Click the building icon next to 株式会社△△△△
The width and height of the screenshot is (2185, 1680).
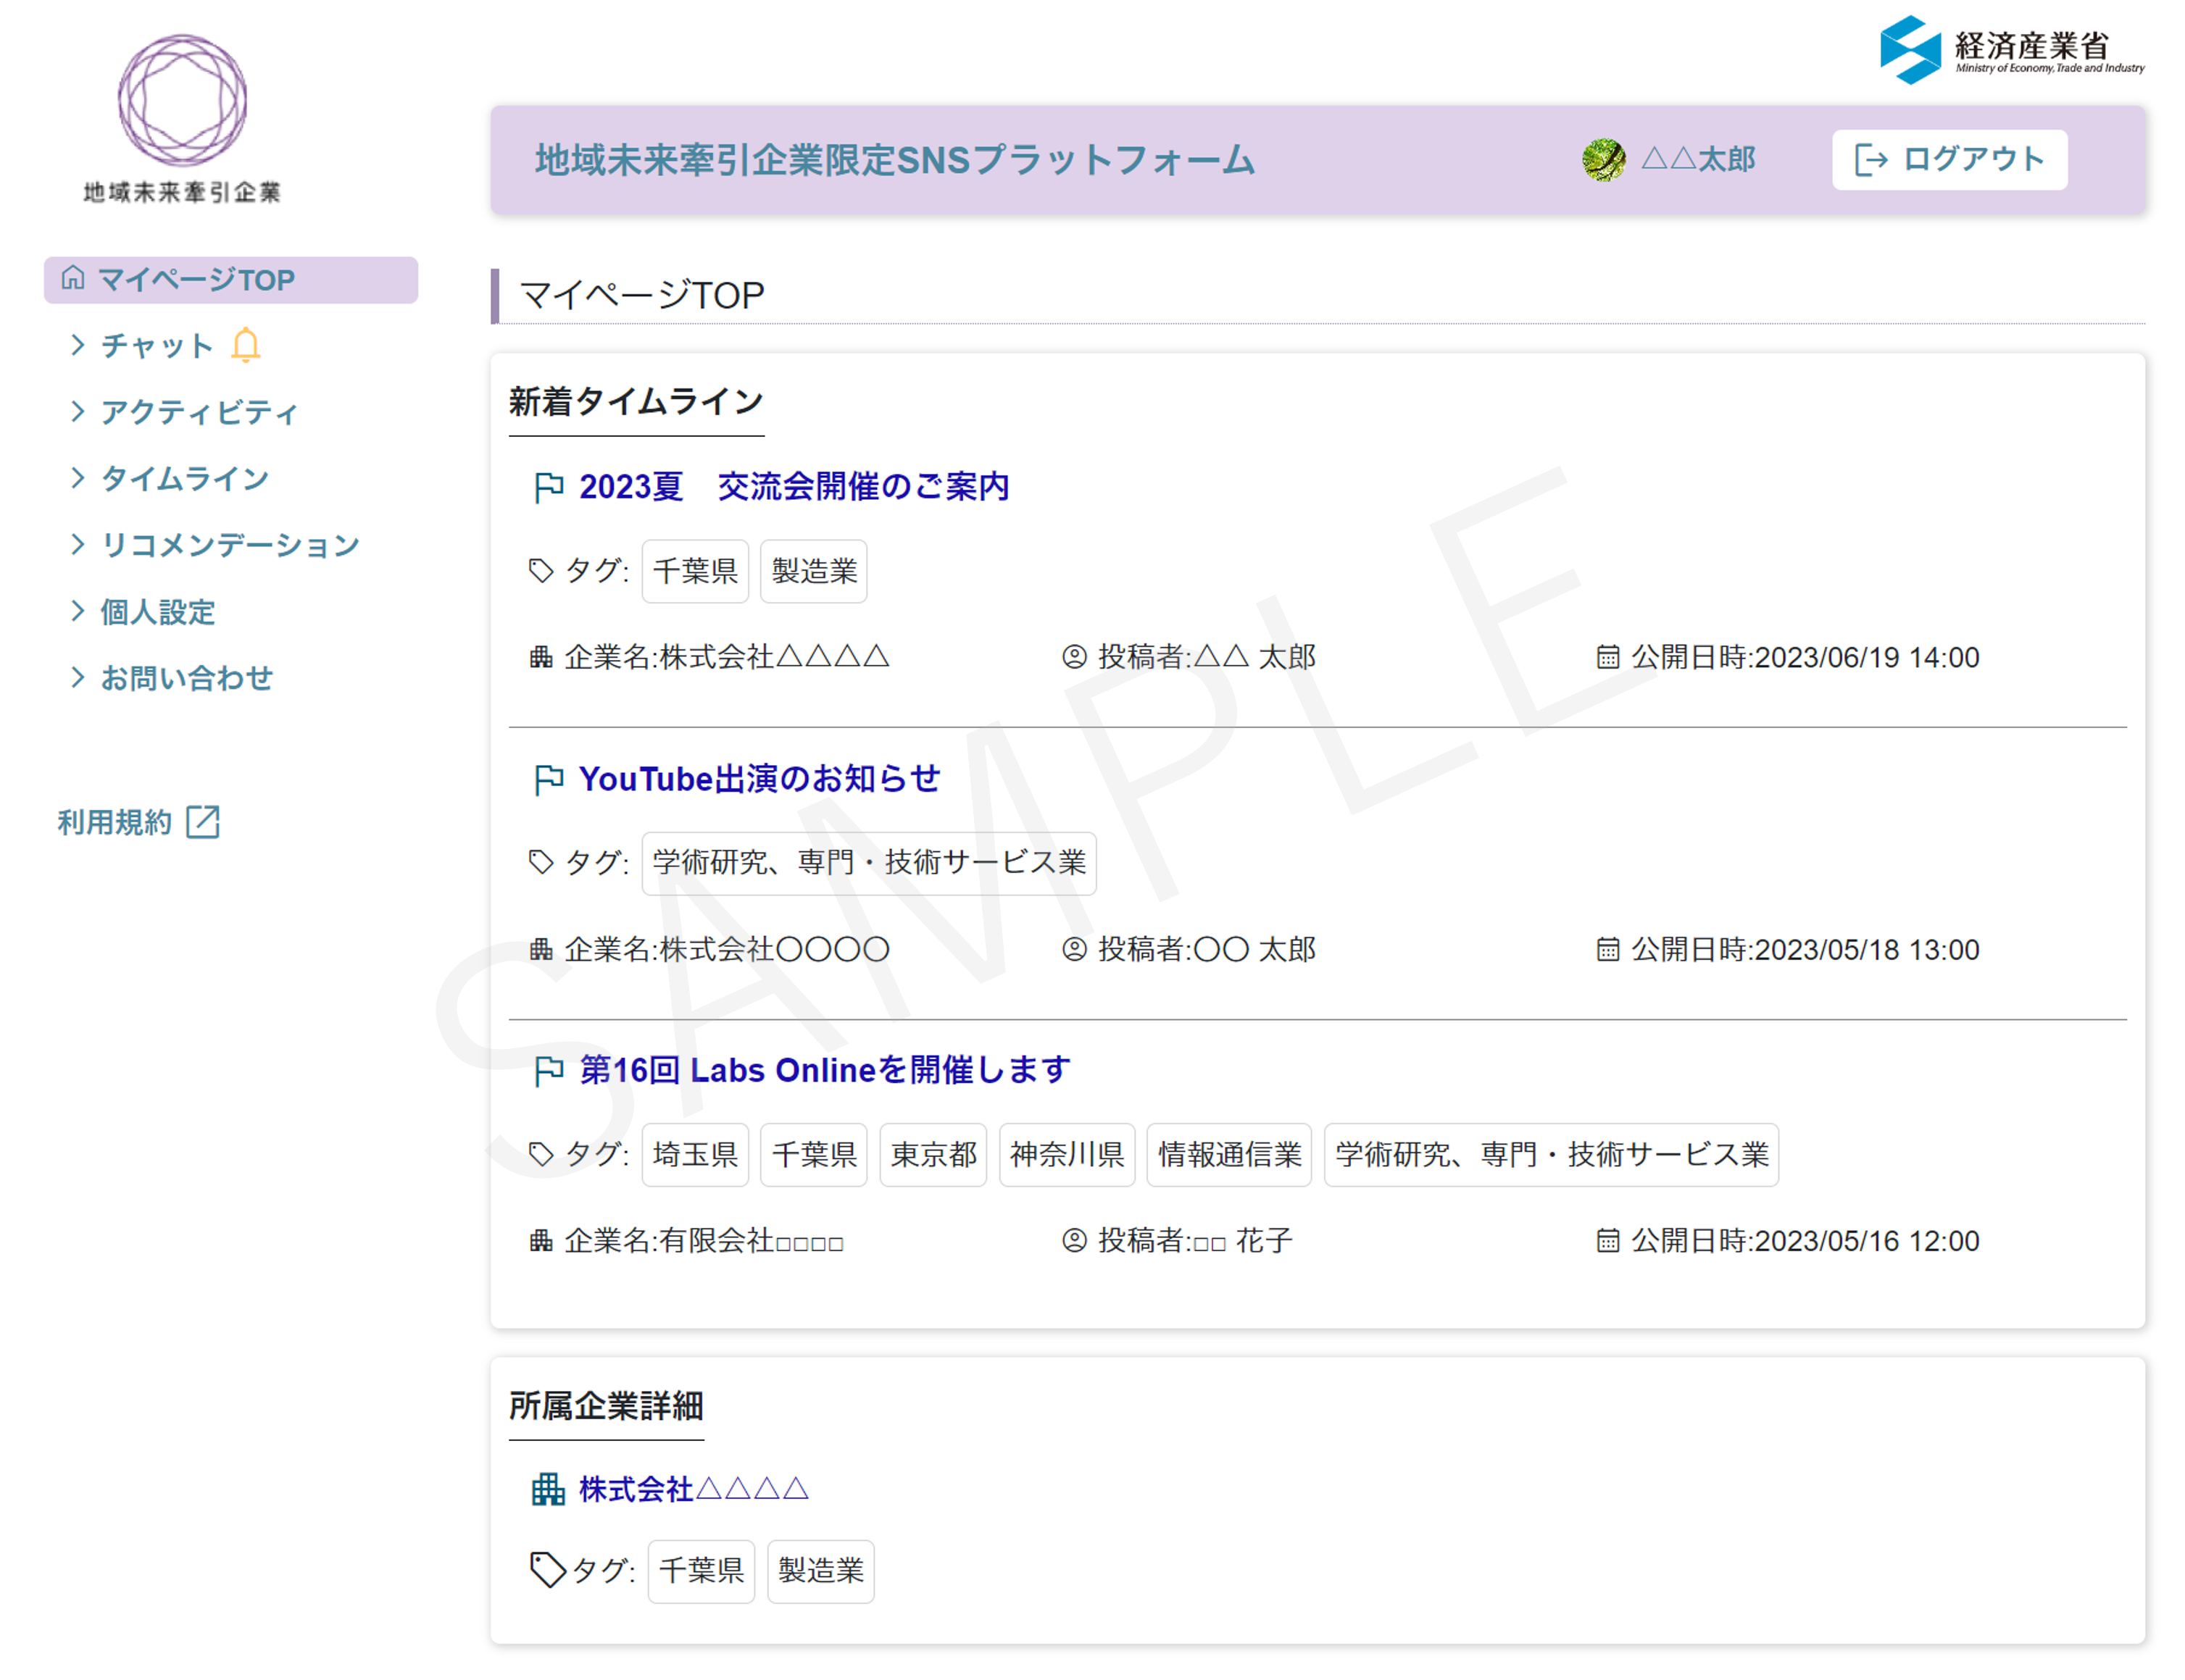[547, 1489]
